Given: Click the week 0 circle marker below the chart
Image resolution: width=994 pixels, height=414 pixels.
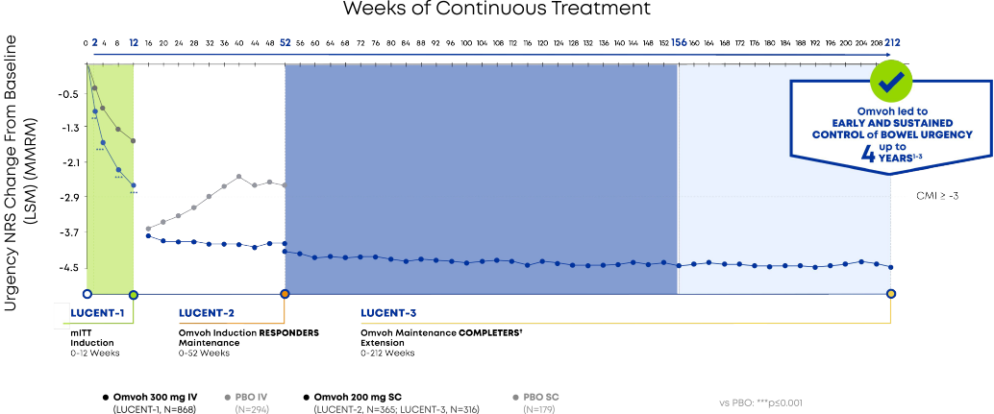Looking at the screenshot, I should [87, 294].
